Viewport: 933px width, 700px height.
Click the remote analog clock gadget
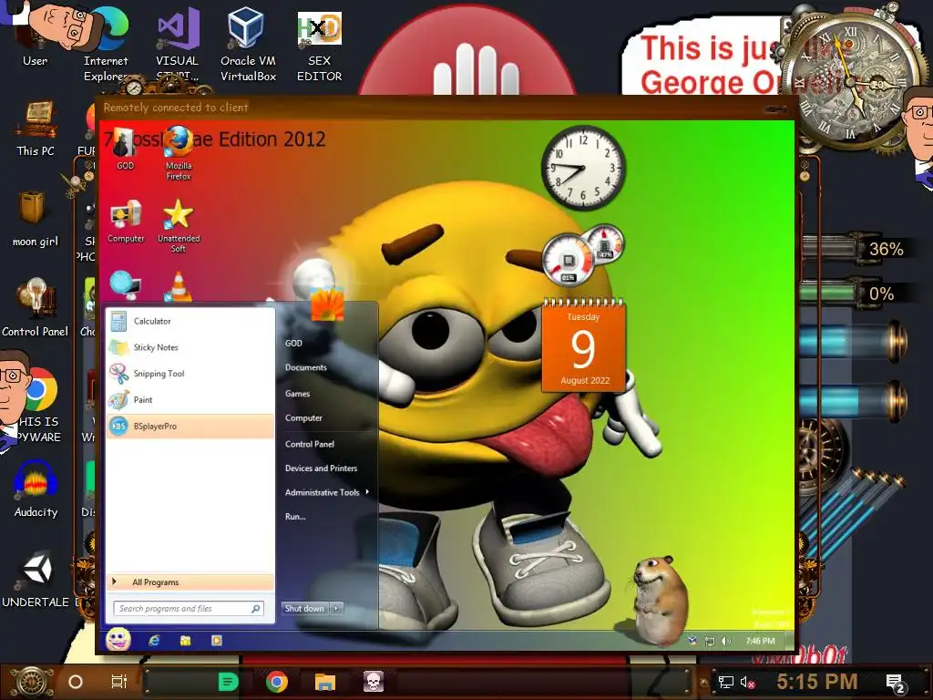point(584,168)
